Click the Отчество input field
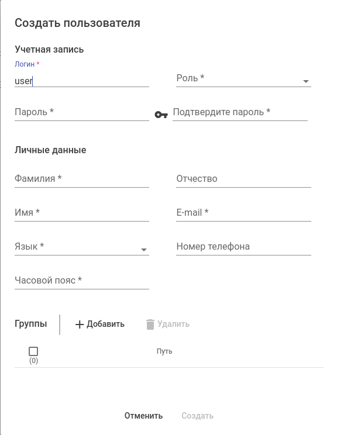Screen dimensions: 337x435 tap(243, 179)
